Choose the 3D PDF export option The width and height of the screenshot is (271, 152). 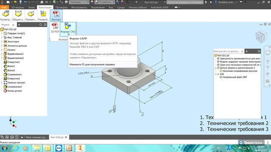[x=55, y=28]
